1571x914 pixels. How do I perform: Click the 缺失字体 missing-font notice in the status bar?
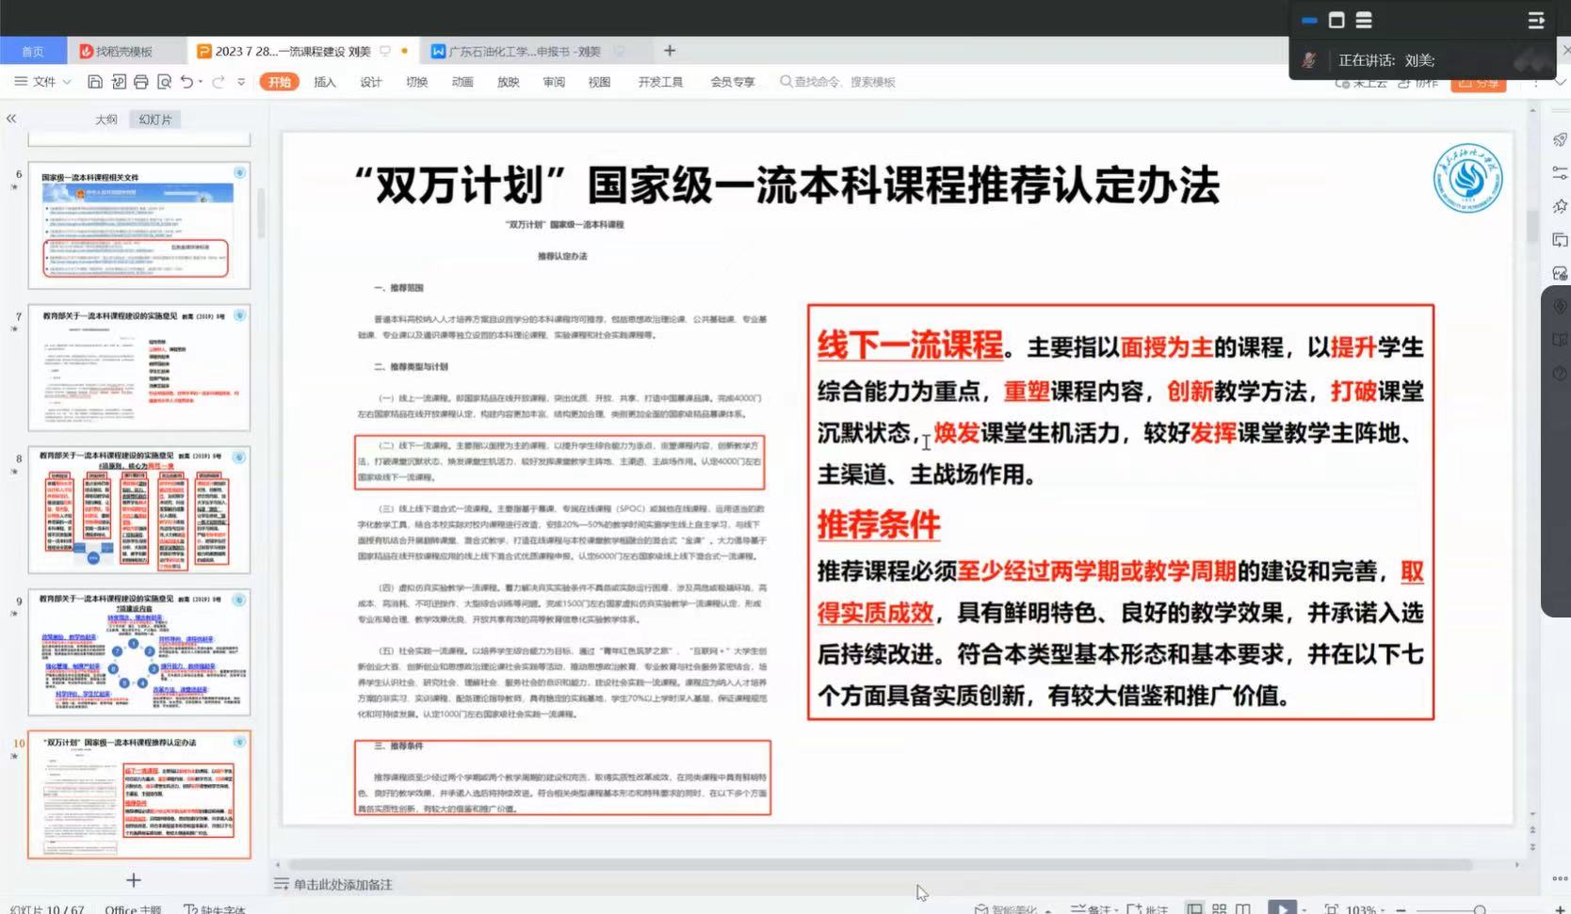click(215, 909)
